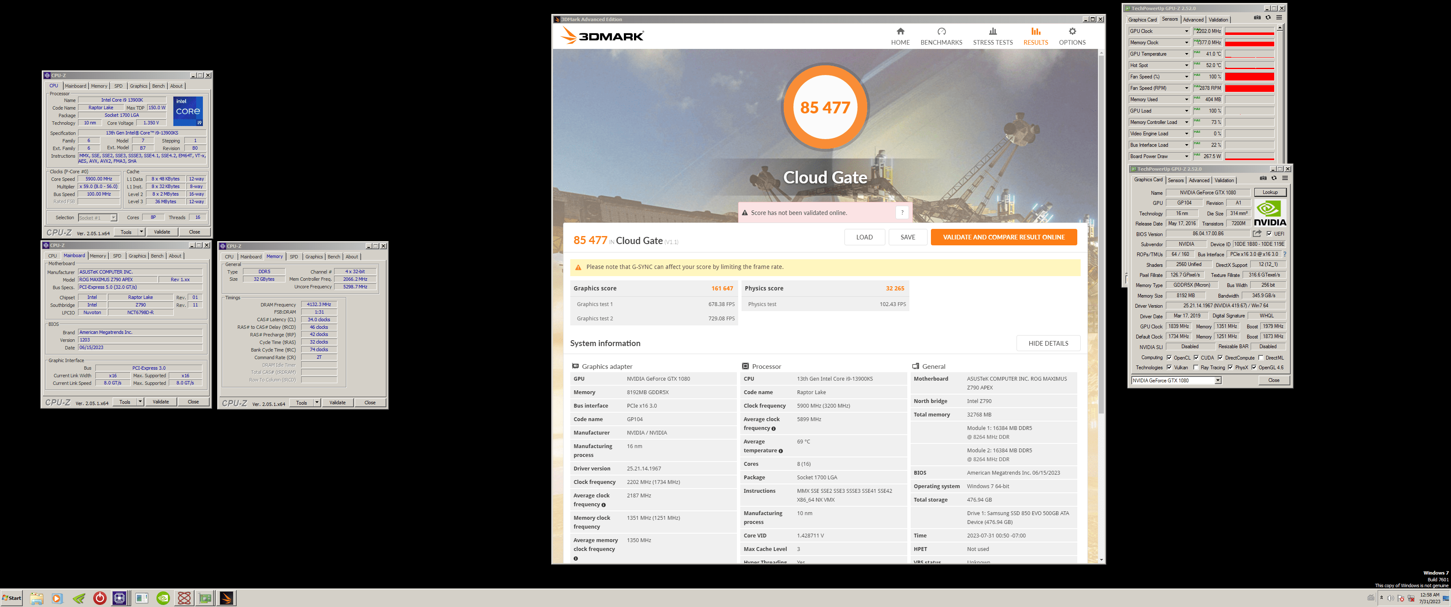This screenshot has width=1451, height=607.
Task: Click the NVIDIA round green taskbar icon
Action: pyautogui.click(x=163, y=599)
